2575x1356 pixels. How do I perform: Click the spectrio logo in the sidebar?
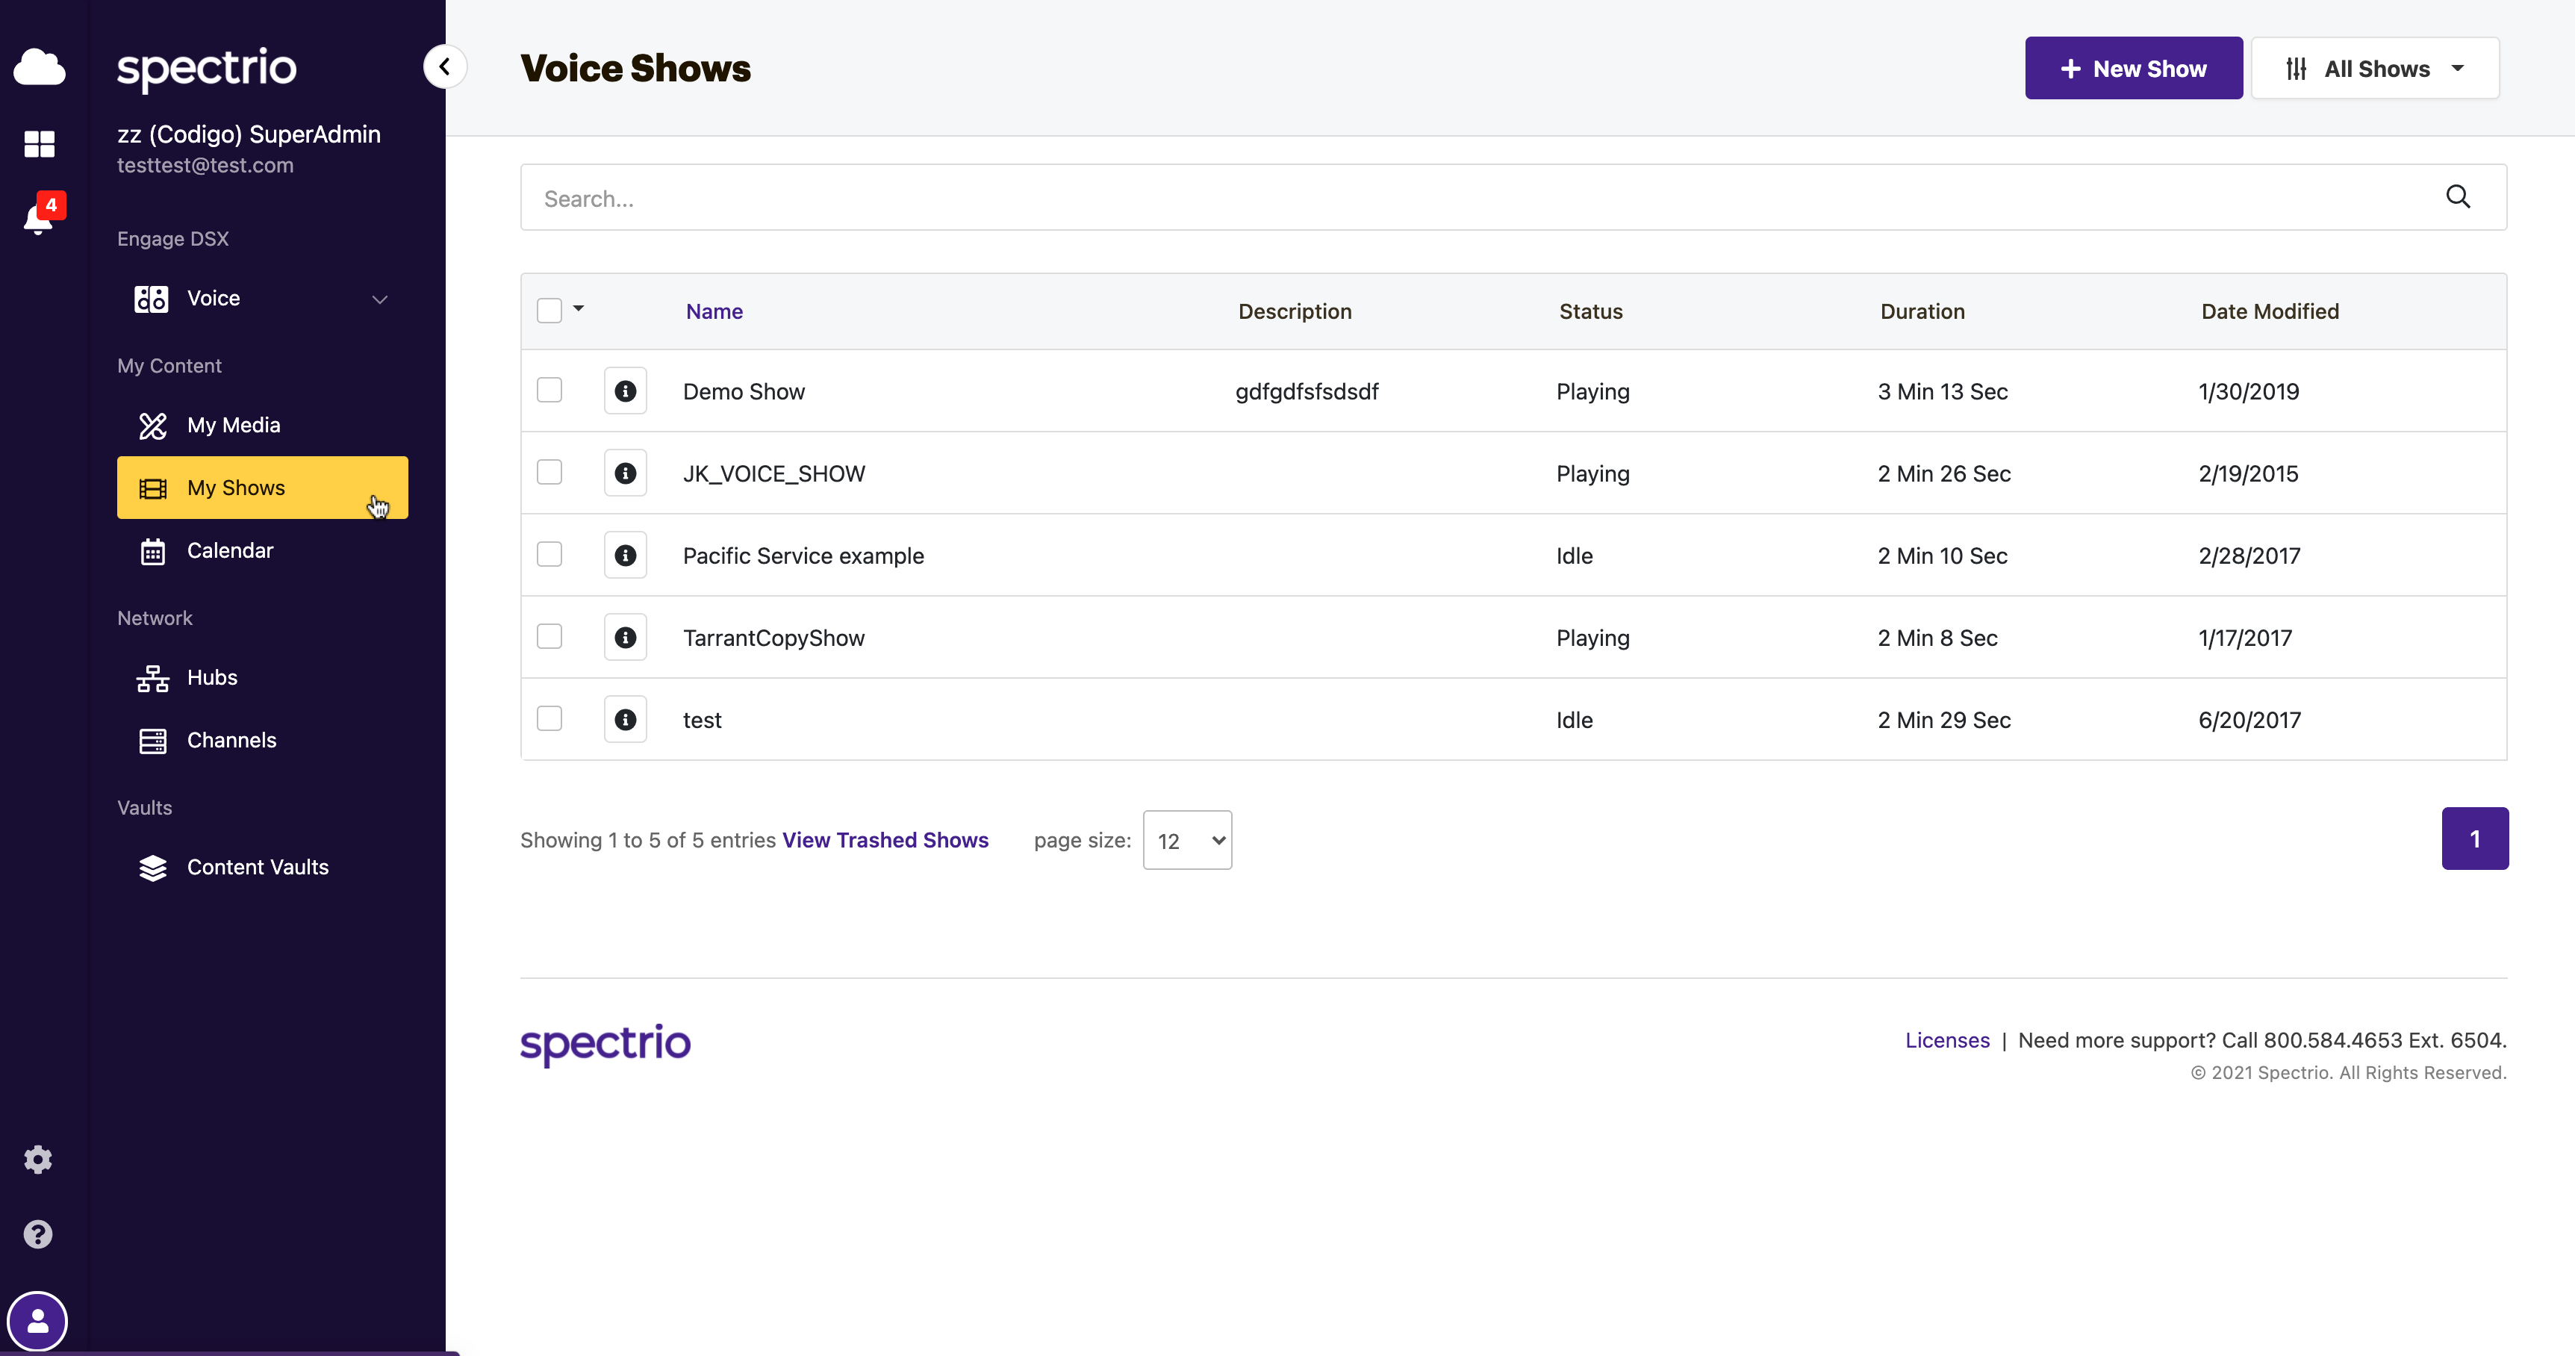click(207, 69)
